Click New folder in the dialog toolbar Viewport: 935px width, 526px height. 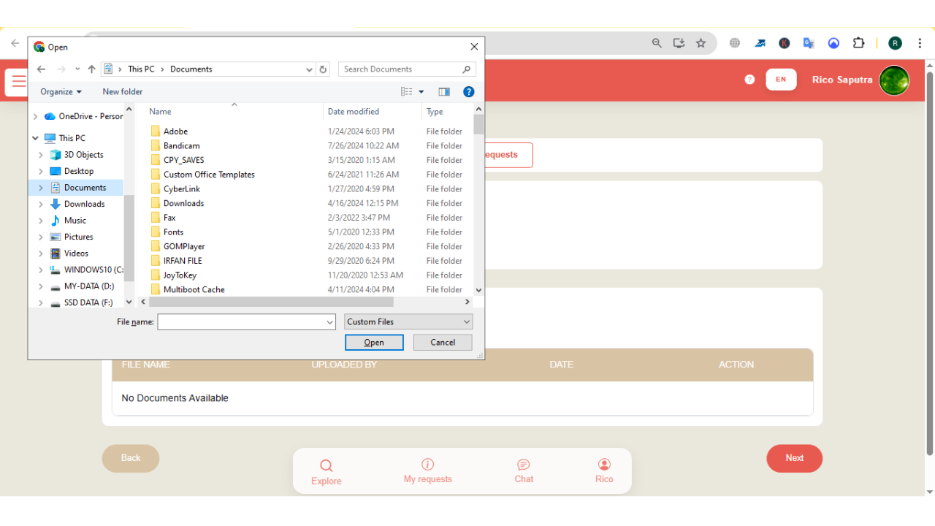(x=122, y=91)
